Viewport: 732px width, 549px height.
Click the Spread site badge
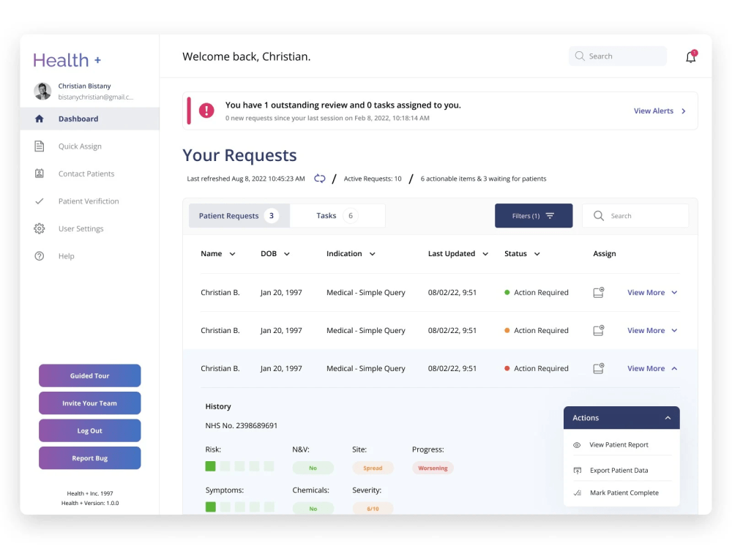[x=373, y=468]
